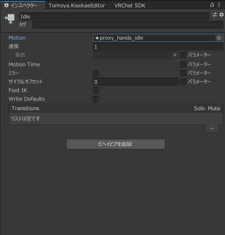Click the minus button under Transitions list
This screenshot has width=225, height=235.
point(212,128)
